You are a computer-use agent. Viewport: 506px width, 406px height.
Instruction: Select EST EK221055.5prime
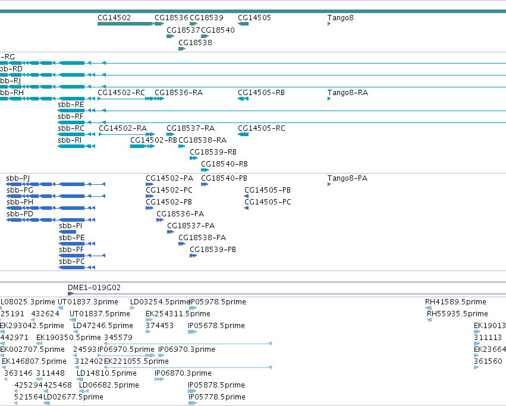(x=188, y=367)
